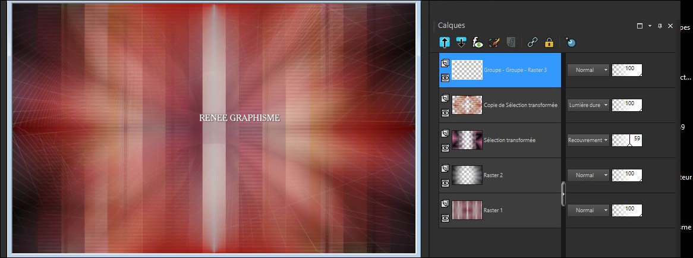Select the Raster 1 layer name
Viewport: 693px width, 258px height.
(x=493, y=210)
